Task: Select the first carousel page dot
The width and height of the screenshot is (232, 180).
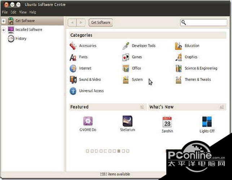Action: click(x=87, y=151)
